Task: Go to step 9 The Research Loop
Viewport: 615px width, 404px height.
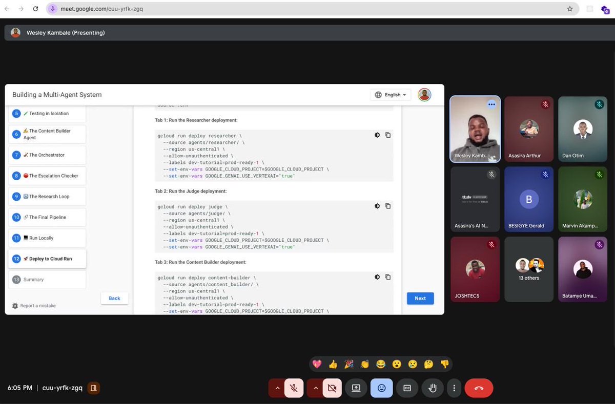Action: [47, 197]
